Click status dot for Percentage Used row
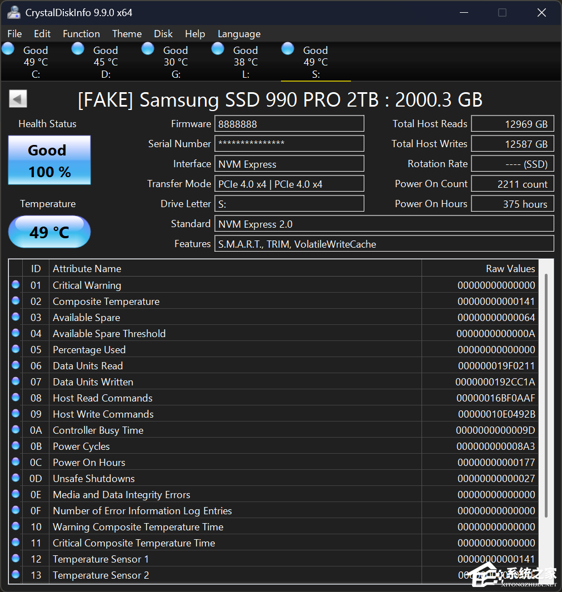Image resolution: width=562 pixels, height=592 pixels. click(16, 349)
